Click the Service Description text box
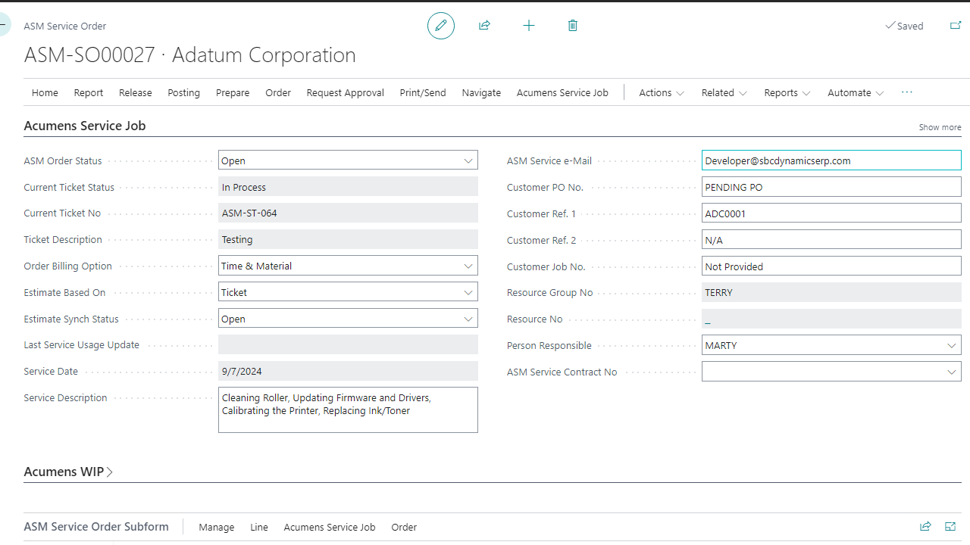Image resolution: width=970 pixels, height=545 pixels. pos(348,410)
